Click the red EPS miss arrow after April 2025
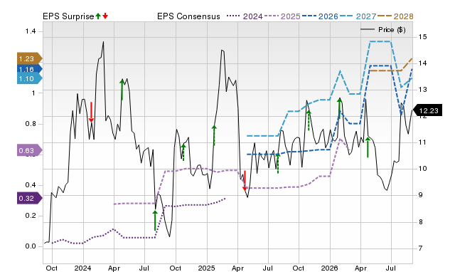Viewport: 455px width, 272px height. coord(245,181)
